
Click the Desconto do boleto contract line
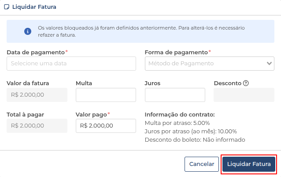tap(195, 139)
